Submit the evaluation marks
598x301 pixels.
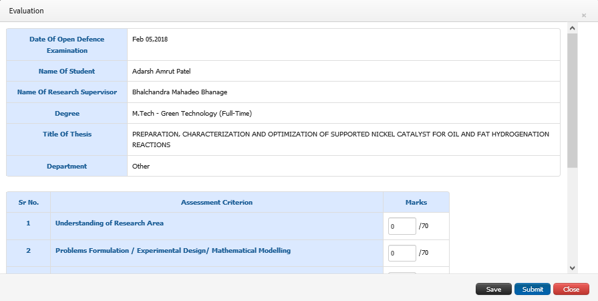[533, 289]
